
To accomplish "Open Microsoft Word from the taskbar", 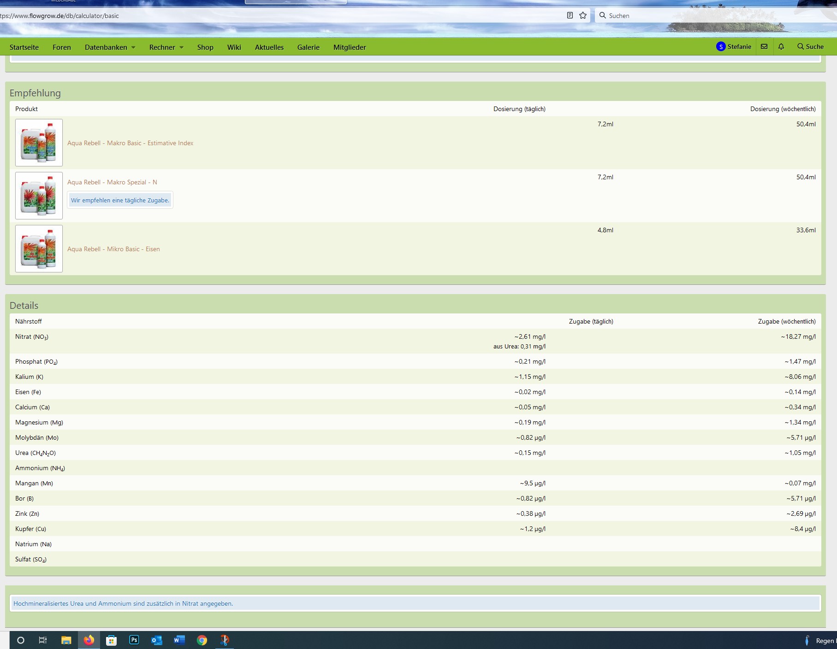I will [x=179, y=640].
